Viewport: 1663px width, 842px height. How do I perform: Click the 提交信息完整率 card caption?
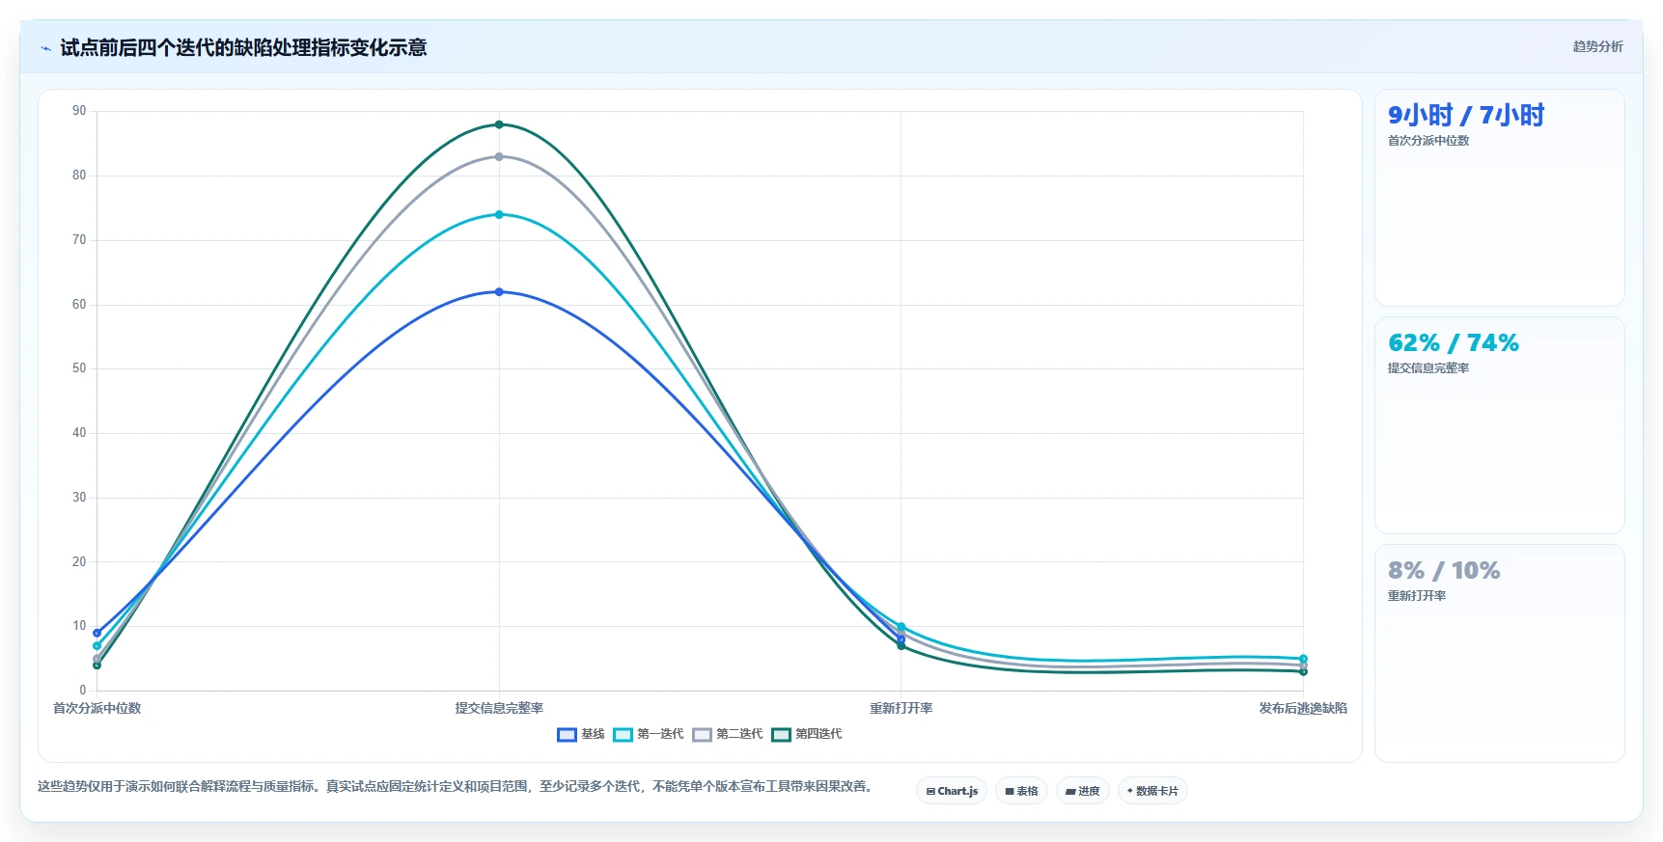pos(1428,368)
